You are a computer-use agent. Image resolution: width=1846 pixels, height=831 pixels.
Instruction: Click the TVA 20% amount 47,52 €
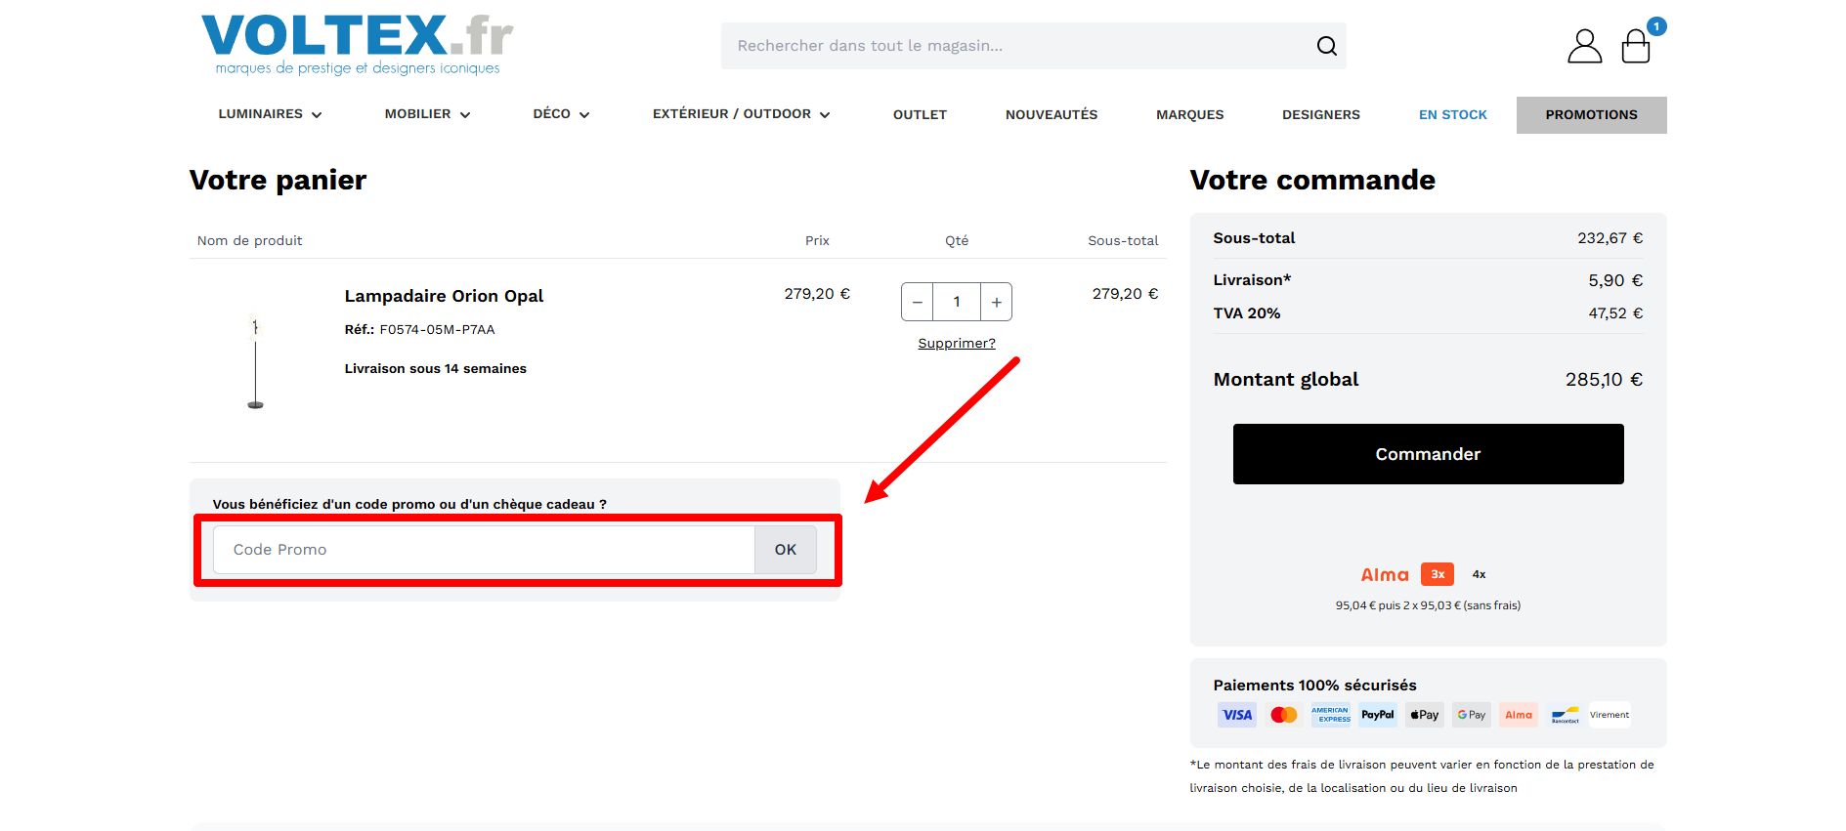point(1615,313)
